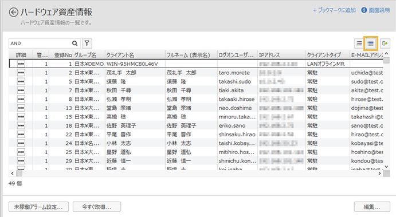Screen dimensions: 396x217
Task: Open details button for shinsaku.hirao row
Action: click(21, 134)
